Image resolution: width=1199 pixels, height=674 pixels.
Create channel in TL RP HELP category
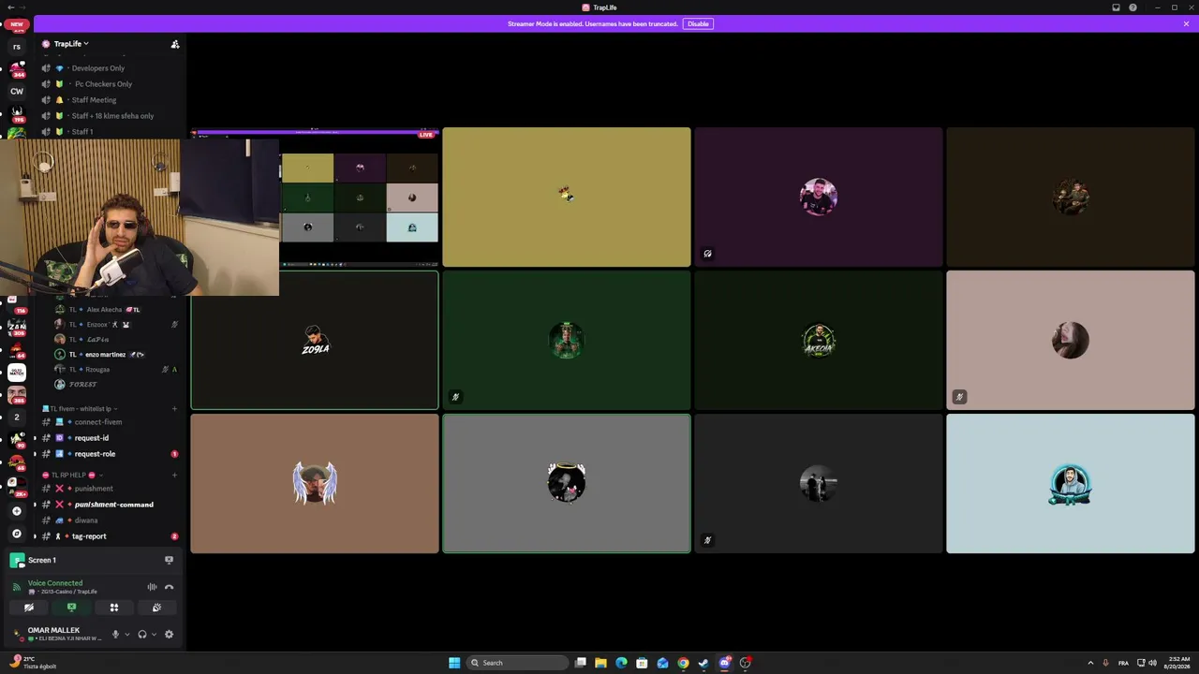174,475
